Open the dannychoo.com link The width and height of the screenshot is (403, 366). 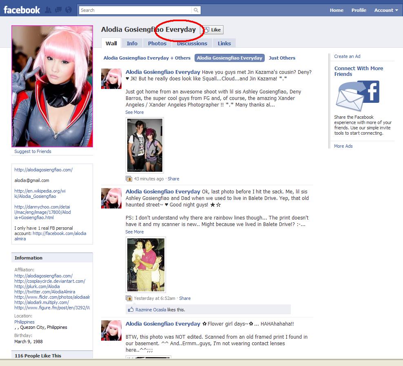[42, 212]
